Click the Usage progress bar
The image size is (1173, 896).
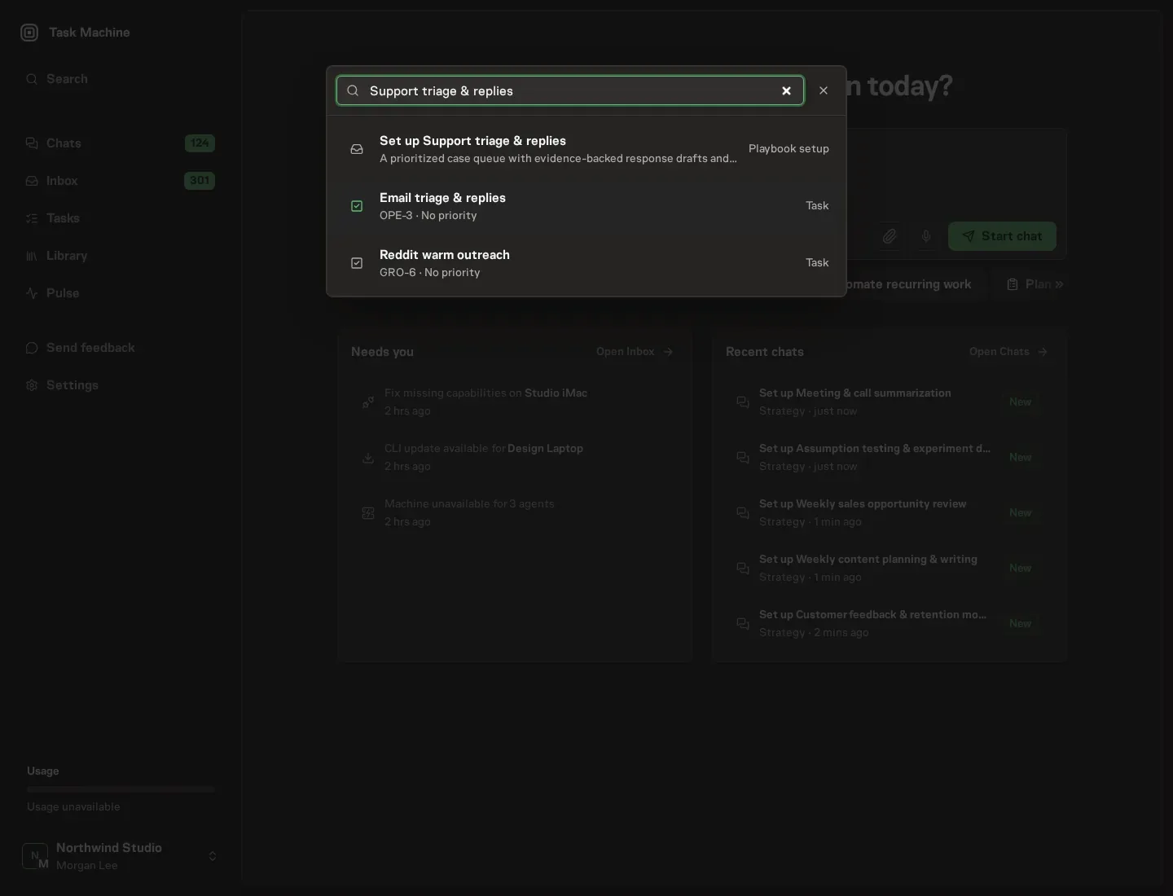click(x=121, y=789)
